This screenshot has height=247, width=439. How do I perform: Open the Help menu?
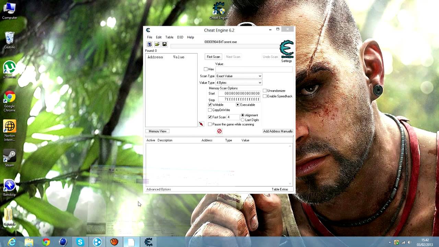point(190,37)
